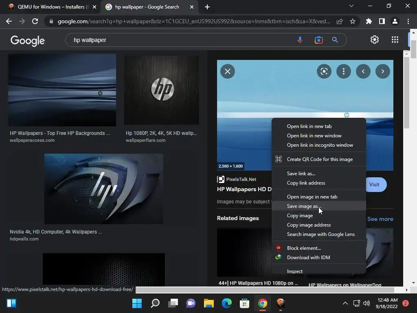Start voice search with microphone icon
Image resolution: width=417 pixels, height=313 pixels.
click(x=300, y=40)
